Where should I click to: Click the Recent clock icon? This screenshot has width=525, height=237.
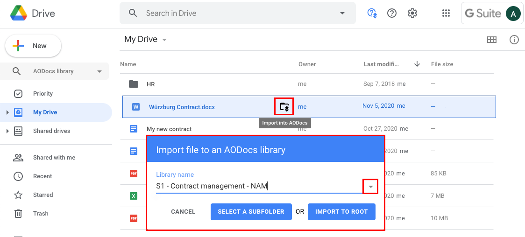click(18, 176)
